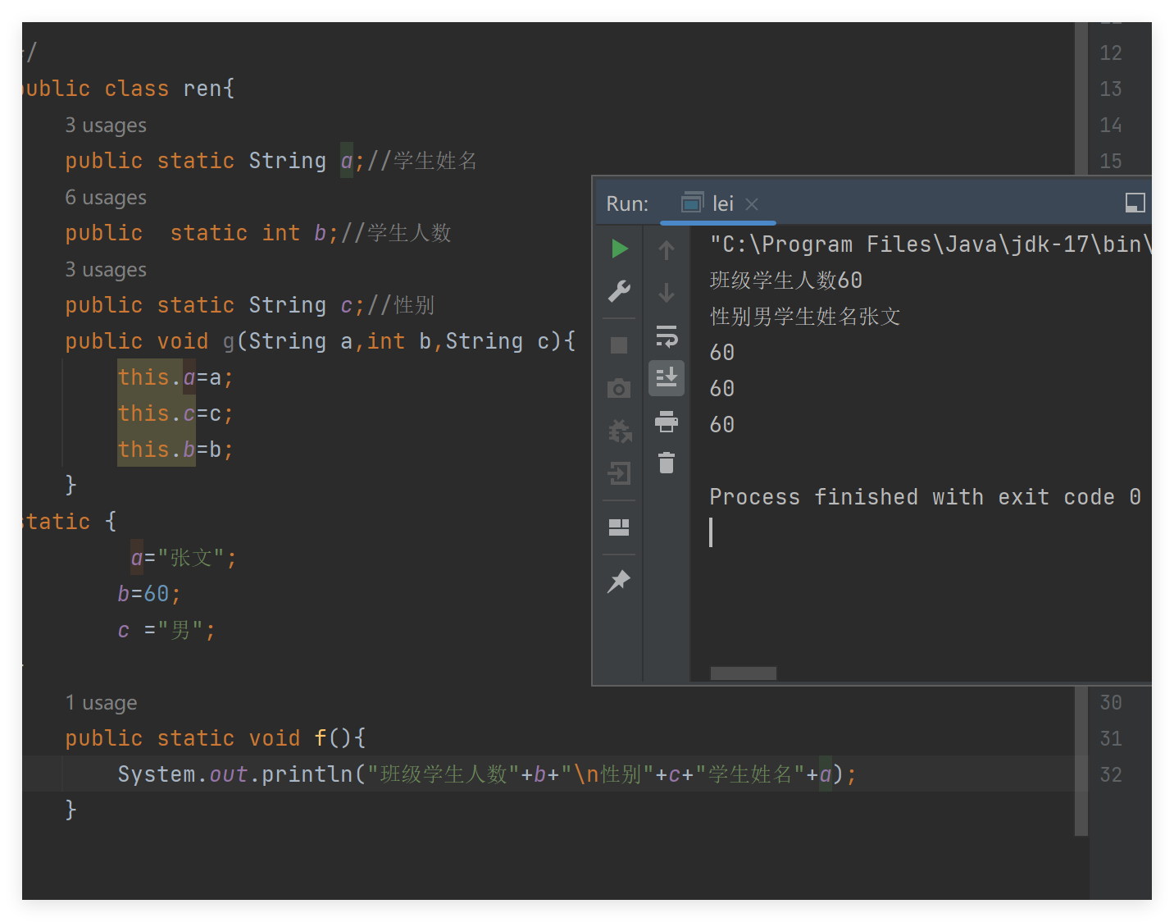The width and height of the screenshot is (1174, 922).
Task: Click the down arrow stack trace icon
Action: (x=667, y=292)
